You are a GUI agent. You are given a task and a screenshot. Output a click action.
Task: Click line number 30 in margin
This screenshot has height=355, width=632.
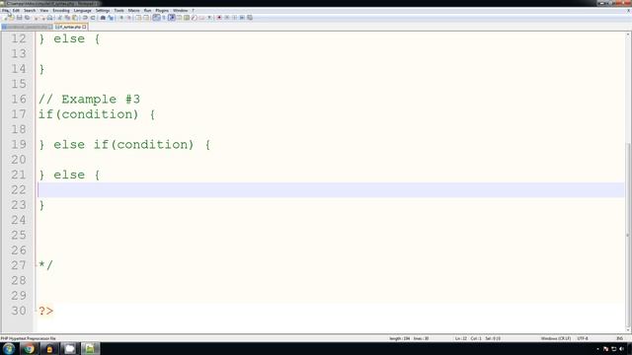click(x=19, y=311)
